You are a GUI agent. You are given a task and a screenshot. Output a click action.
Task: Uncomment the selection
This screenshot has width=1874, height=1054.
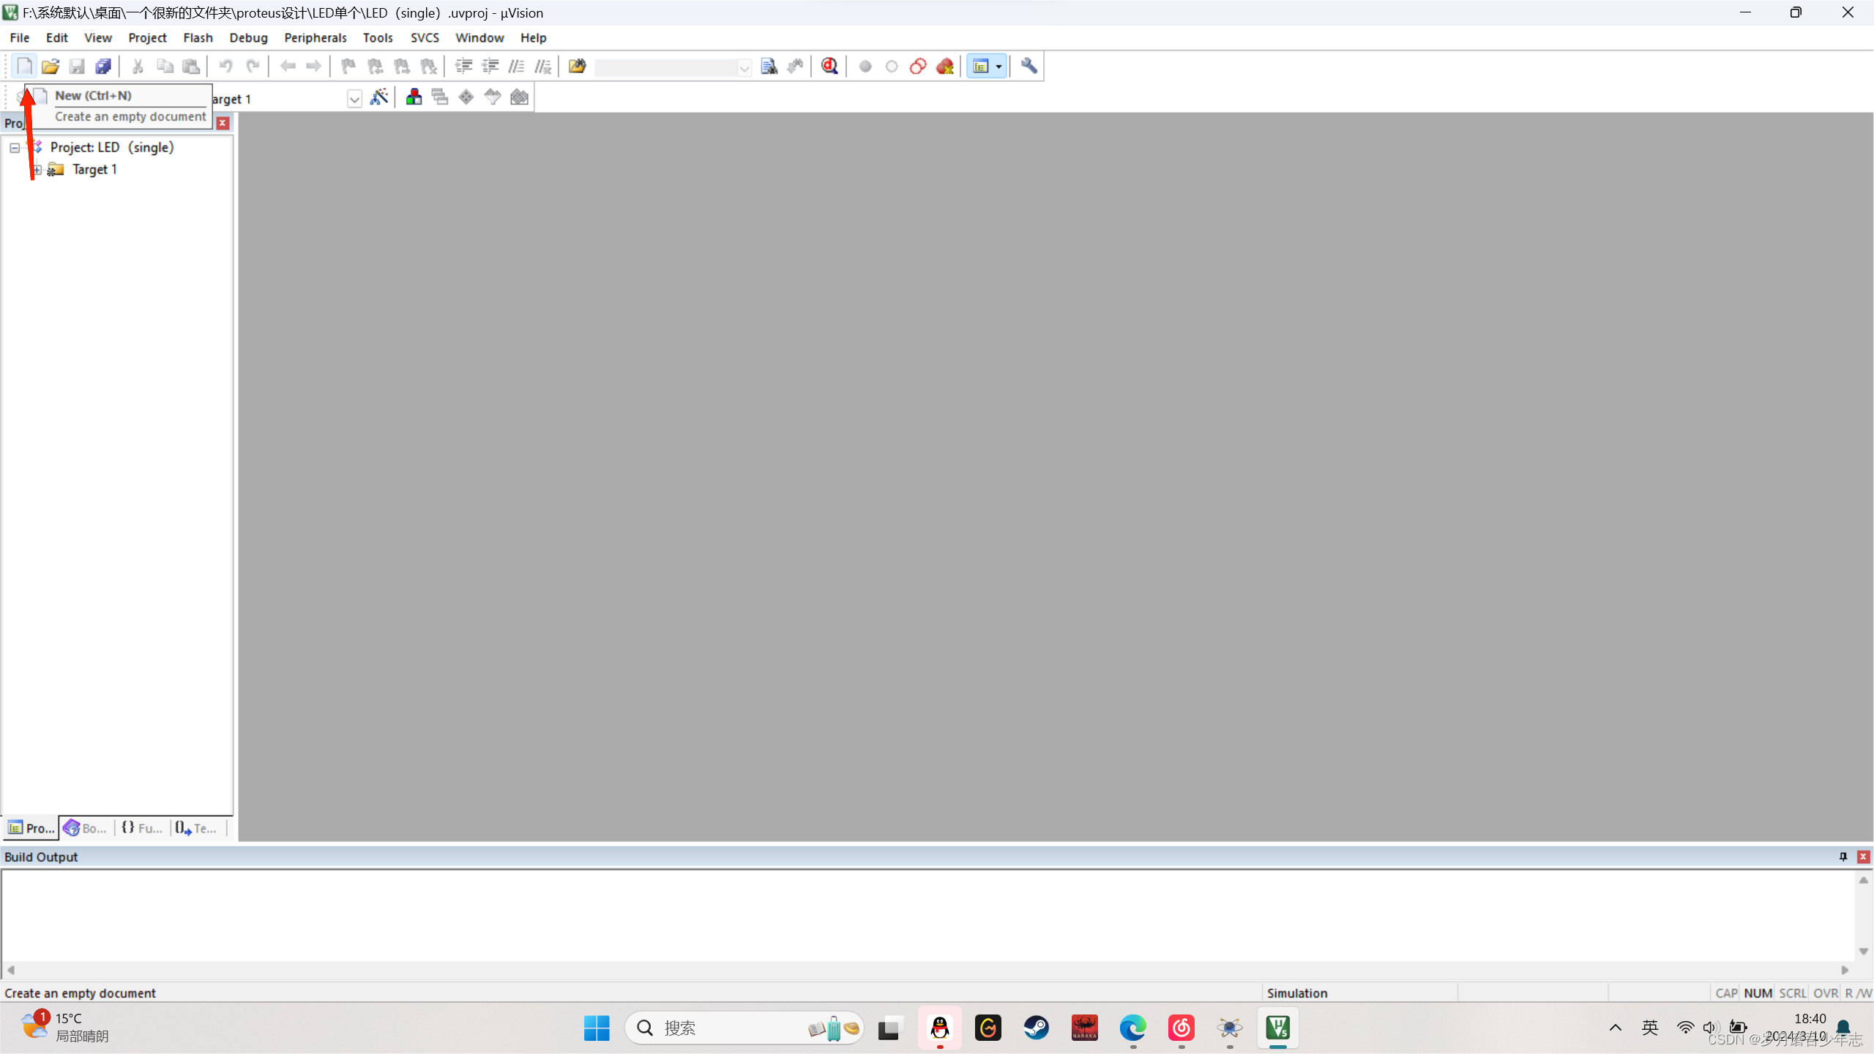click(542, 67)
